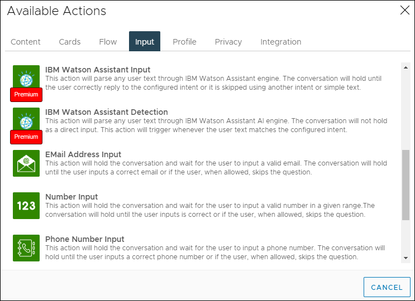Select the IBM Watson Assistant Detection icon
Screen dimensions: 415x301
26,119
